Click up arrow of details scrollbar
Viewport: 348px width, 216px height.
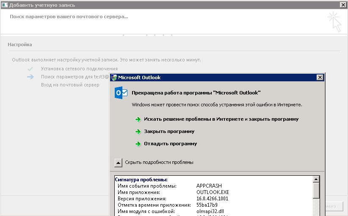coord(316,179)
